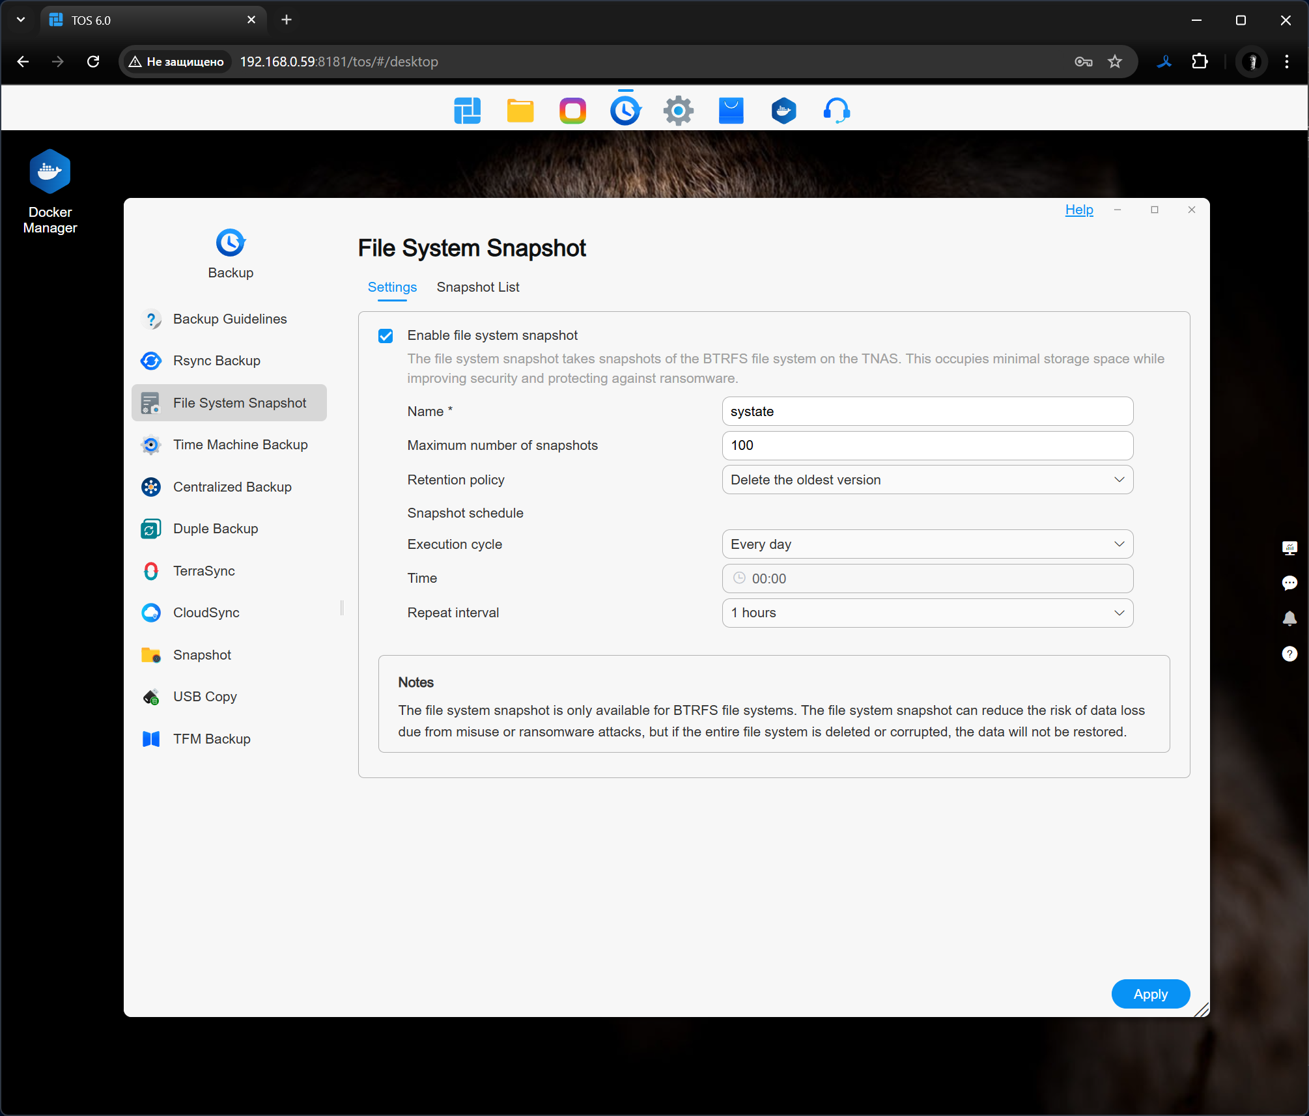Image resolution: width=1309 pixels, height=1116 pixels.
Task: Open the notifications bell on right edge
Action: tap(1289, 618)
